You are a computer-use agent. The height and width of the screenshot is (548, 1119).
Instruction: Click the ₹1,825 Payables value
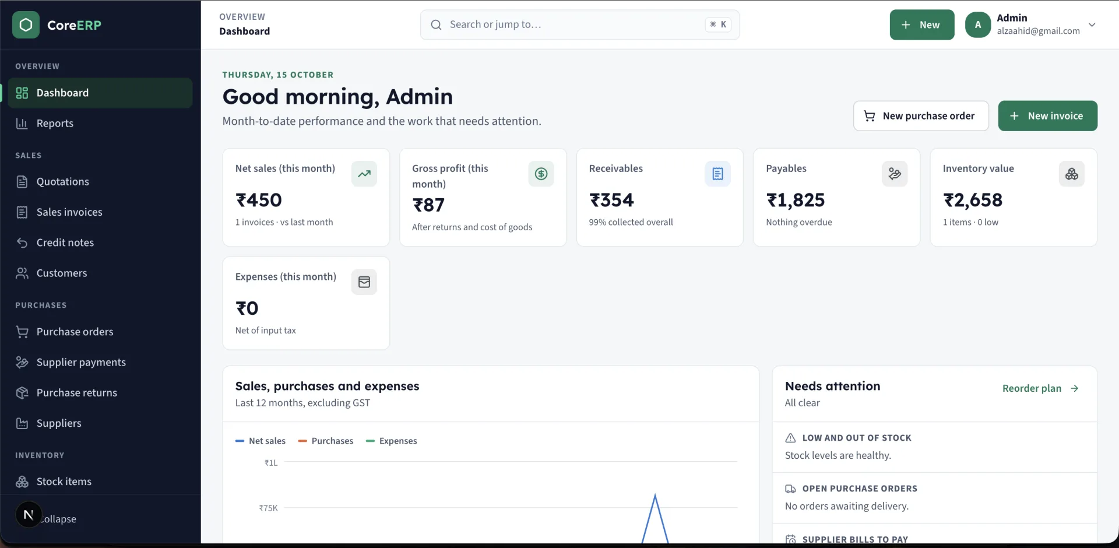coord(796,200)
